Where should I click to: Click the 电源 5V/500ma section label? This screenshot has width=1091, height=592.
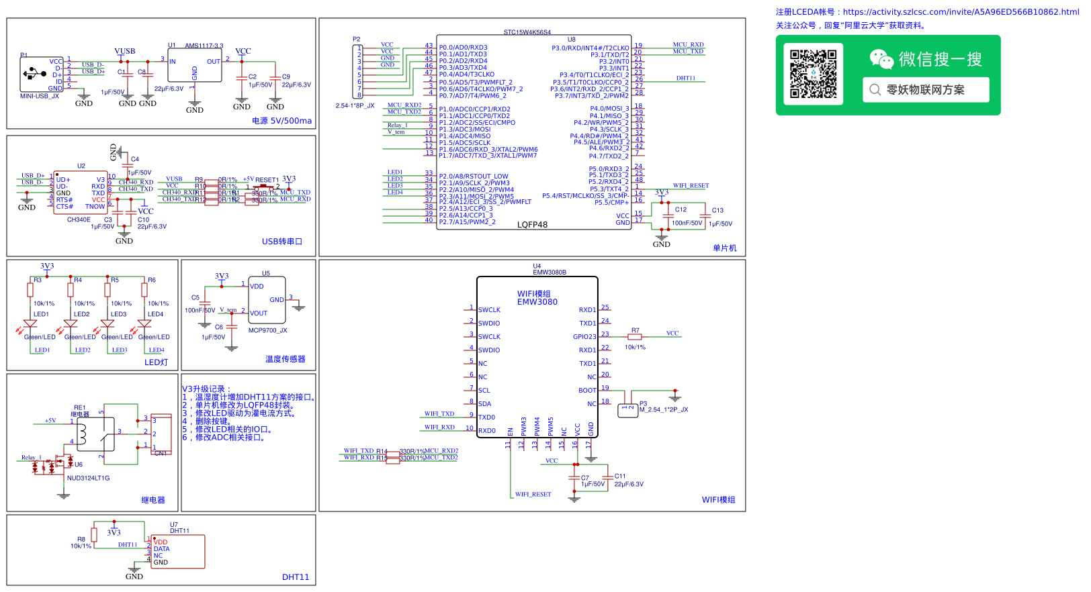[x=281, y=121]
